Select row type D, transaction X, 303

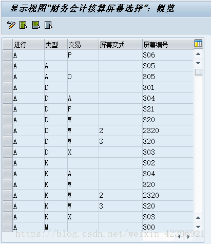click(x=8, y=152)
